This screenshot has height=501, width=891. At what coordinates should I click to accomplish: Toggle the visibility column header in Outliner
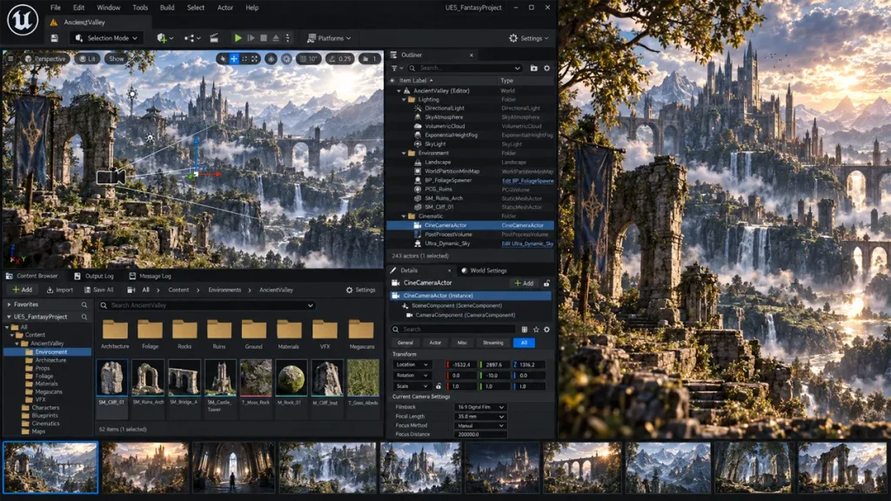(392, 81)
